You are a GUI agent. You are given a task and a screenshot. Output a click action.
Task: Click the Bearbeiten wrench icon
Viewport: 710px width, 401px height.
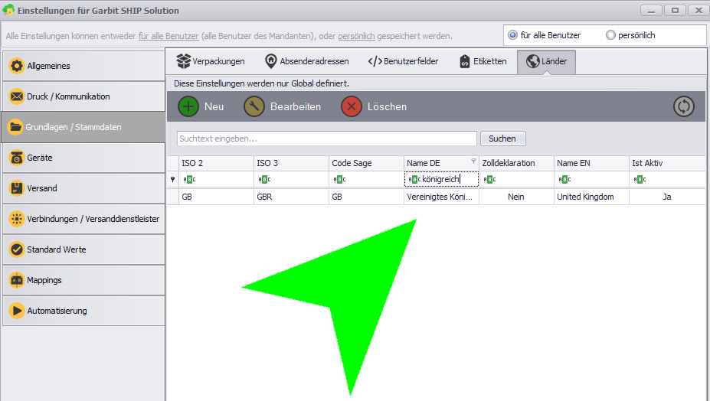click(x=254, y=107)
